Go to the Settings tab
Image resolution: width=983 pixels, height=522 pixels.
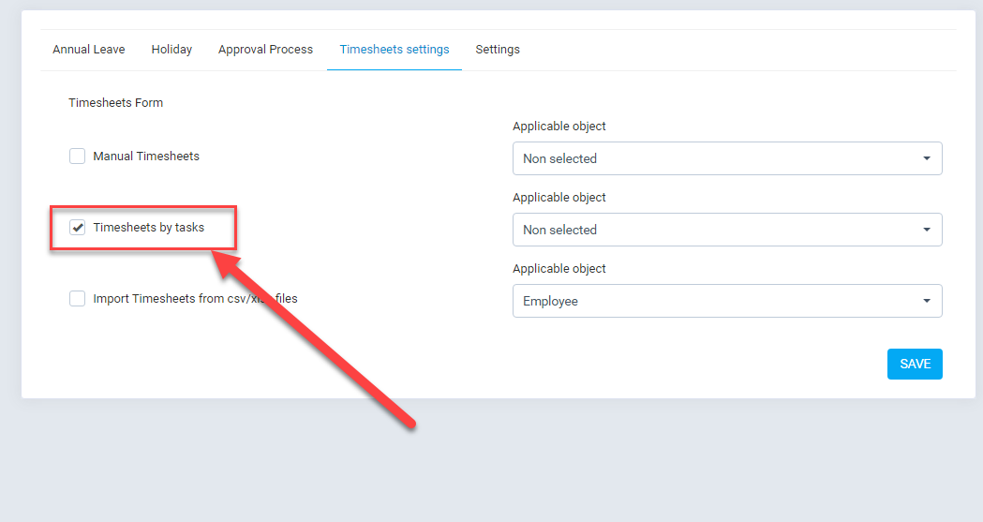[x=498, y=50]
